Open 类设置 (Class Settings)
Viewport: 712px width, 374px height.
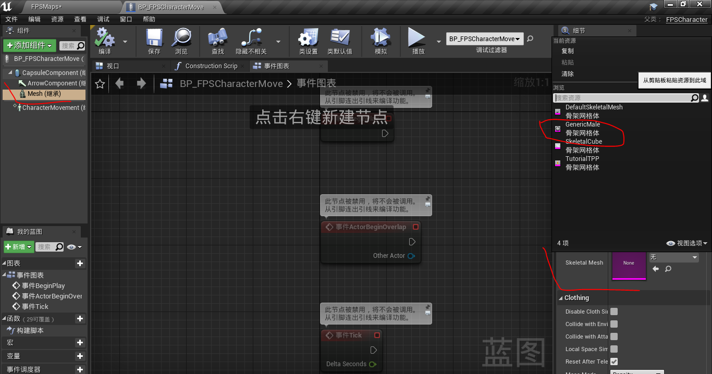(308, 41)
